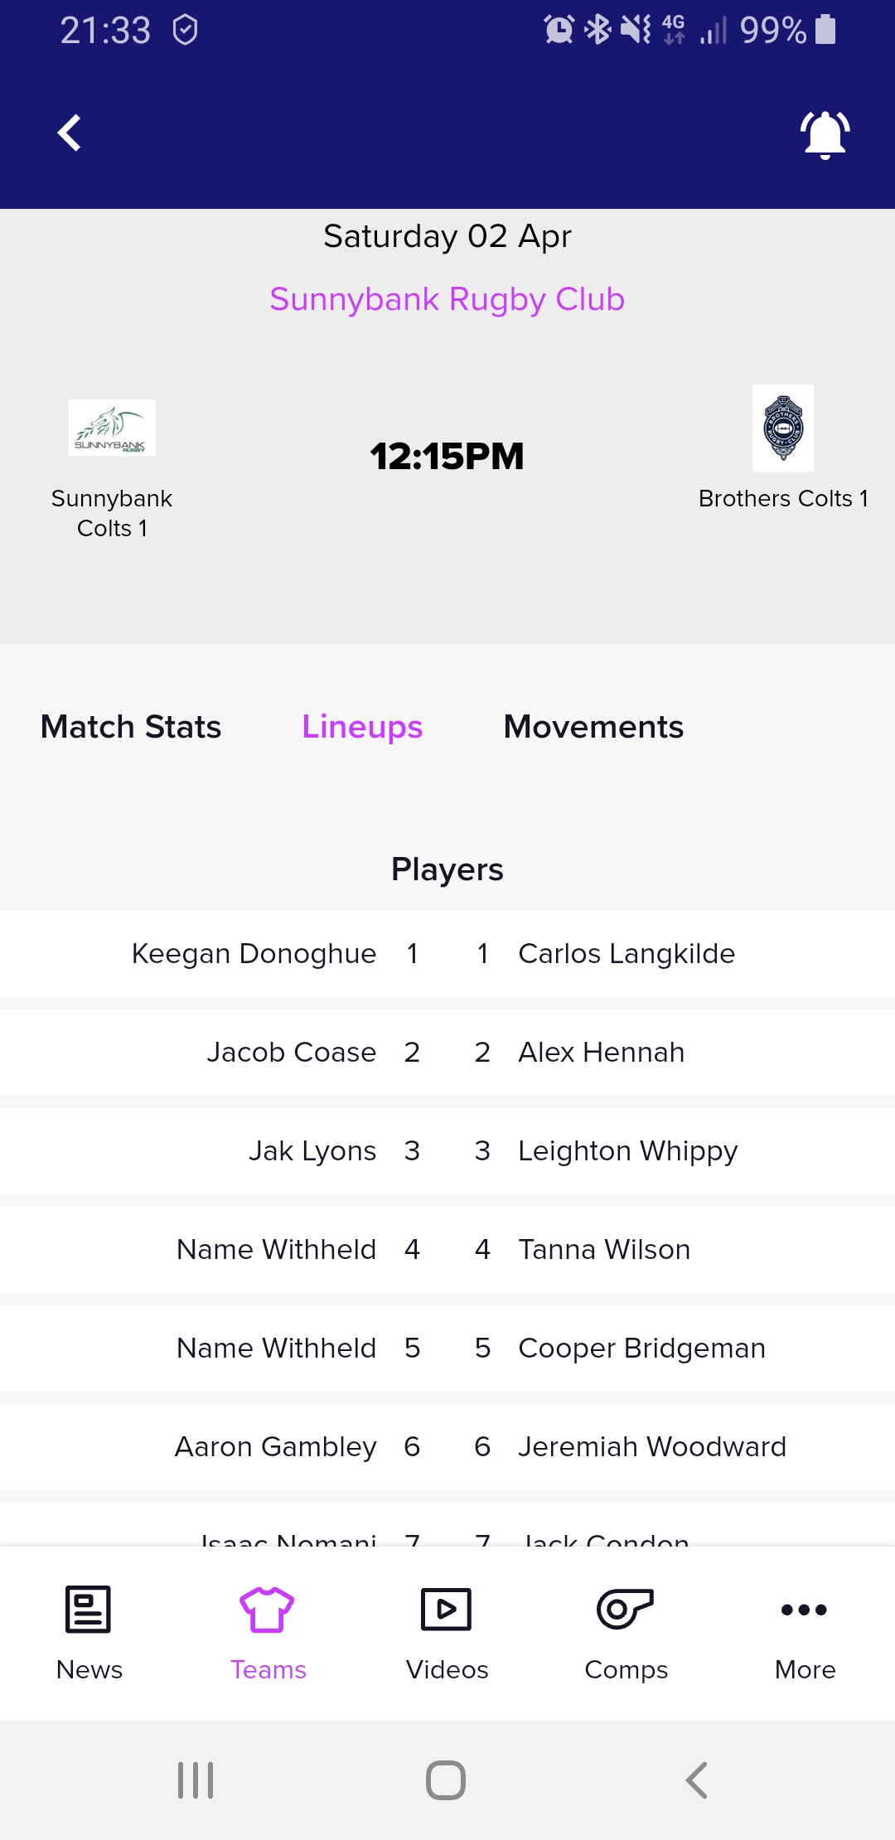Open Sunnybank Rugby Club link
Screen dimensions: 895x1840
coord(447,299)
